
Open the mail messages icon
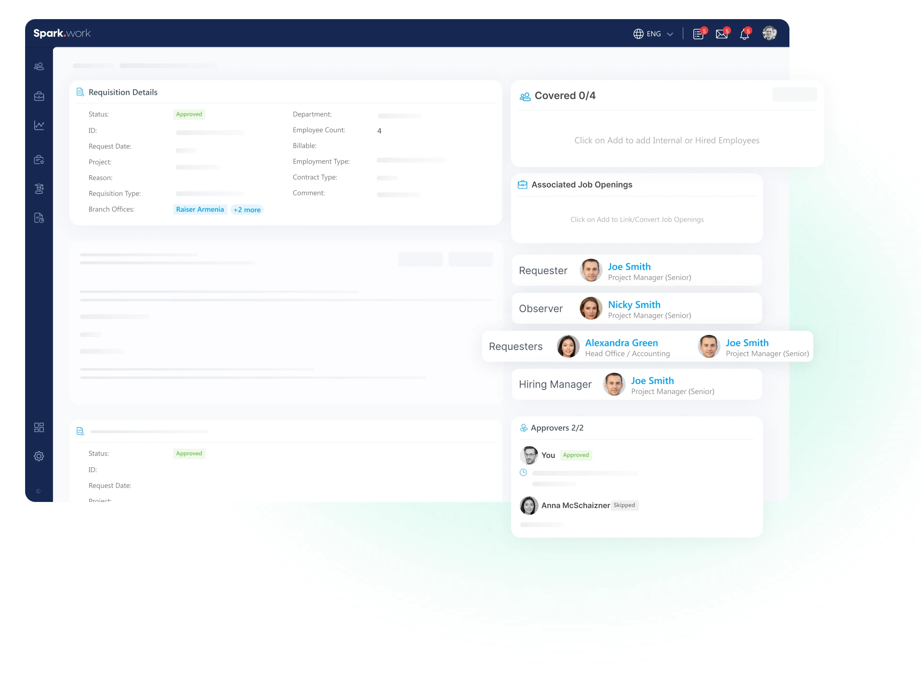pos(722,33)
